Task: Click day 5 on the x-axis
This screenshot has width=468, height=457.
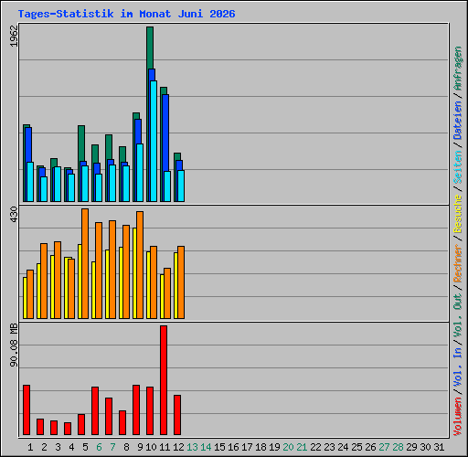Action: coord(85,447)
